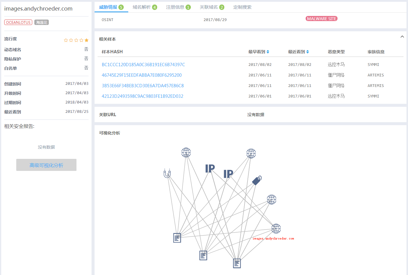Select the larger left IP node
The image size is (408, 275).
pyautogui.click(x=210, y=168)
